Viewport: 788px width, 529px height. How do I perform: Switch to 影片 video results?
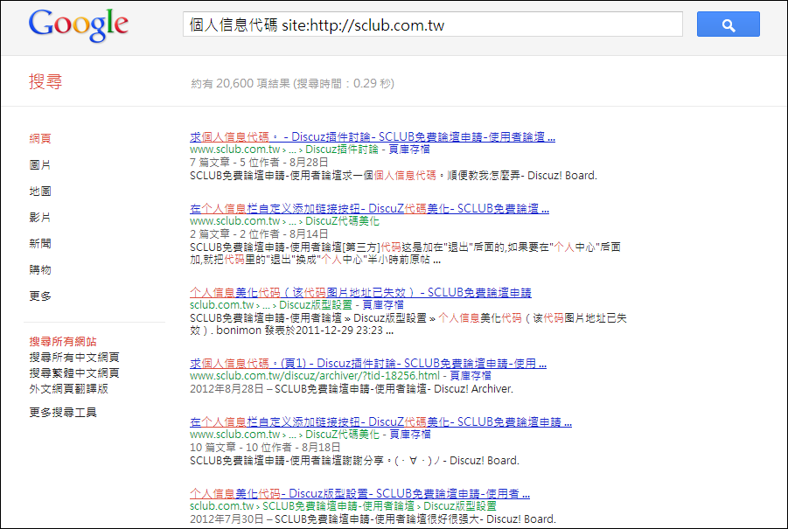coord(40,217)
